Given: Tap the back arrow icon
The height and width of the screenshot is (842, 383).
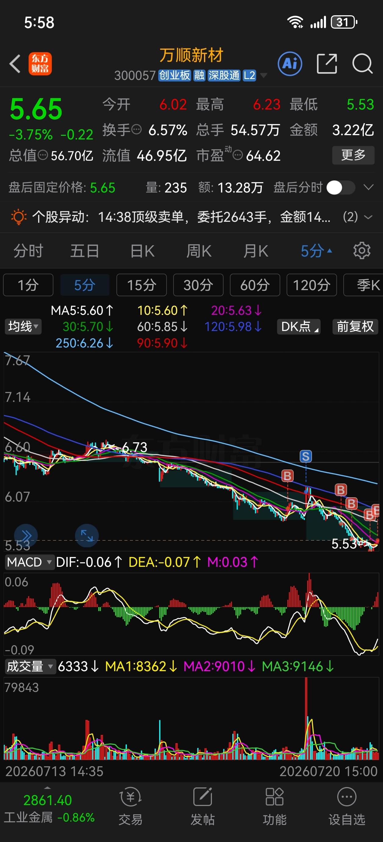Looking at the screenshot, I should click(x=15, y=63).
